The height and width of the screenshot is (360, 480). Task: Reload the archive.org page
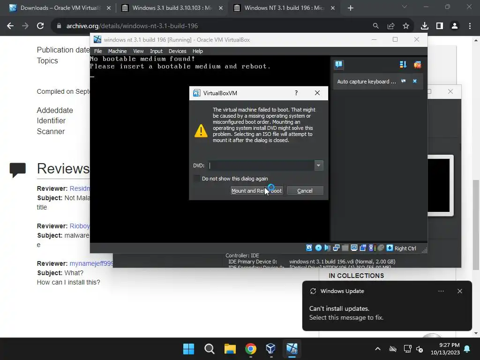pyautogui.click(x=40, y=26)
